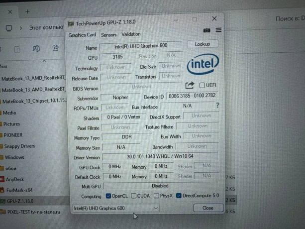This screenshot has height=229, width=305.
Task: Click the Memory Type field DDR
Action: (127, 137)
